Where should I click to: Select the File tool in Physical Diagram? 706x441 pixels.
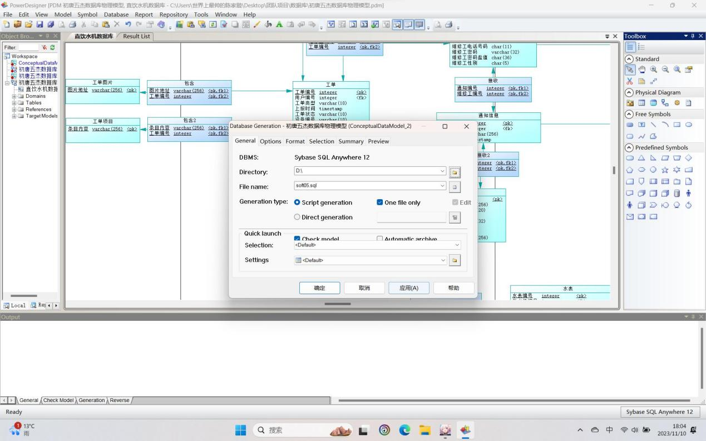(x=689, y=103)
